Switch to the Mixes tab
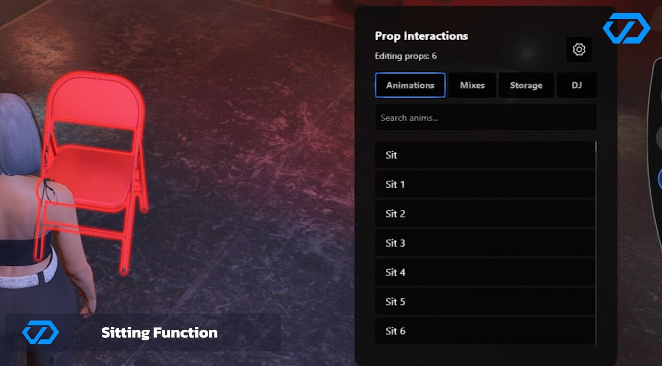Image resolution: width=662 pixels, height=366 pixels. [472, 85]
